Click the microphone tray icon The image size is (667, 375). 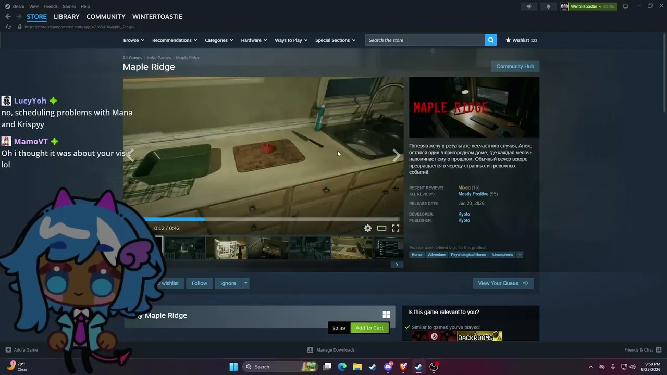[613, 367]
